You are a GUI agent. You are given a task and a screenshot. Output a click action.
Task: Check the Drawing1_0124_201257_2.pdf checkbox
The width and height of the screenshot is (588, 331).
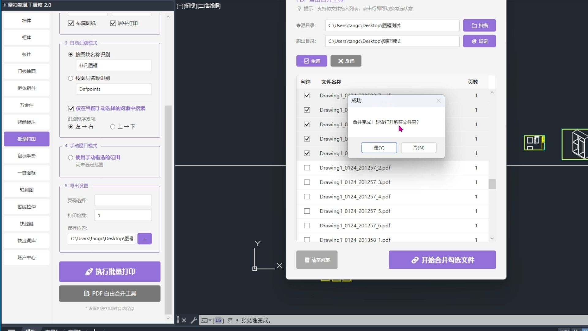point(307,168)
